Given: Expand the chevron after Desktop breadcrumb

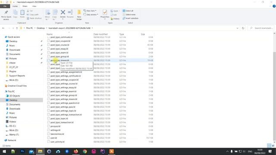Looking at the screenshot, I should 47,28.
